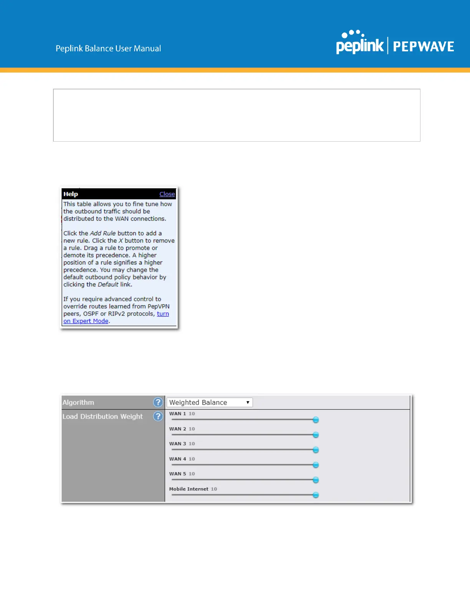This screenshot has width=470, height=608.
Task: Click the 'Help' popup title
Action: click(71, 194)
